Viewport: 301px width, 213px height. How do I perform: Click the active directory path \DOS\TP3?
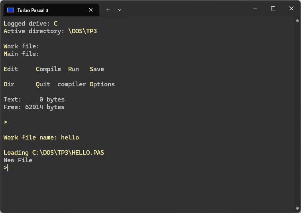(83, 31)
